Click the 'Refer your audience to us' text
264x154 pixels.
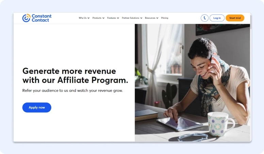pos(72,91)
